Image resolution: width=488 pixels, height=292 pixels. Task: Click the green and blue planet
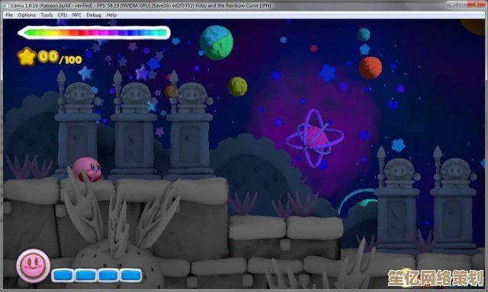pos(216,43)
